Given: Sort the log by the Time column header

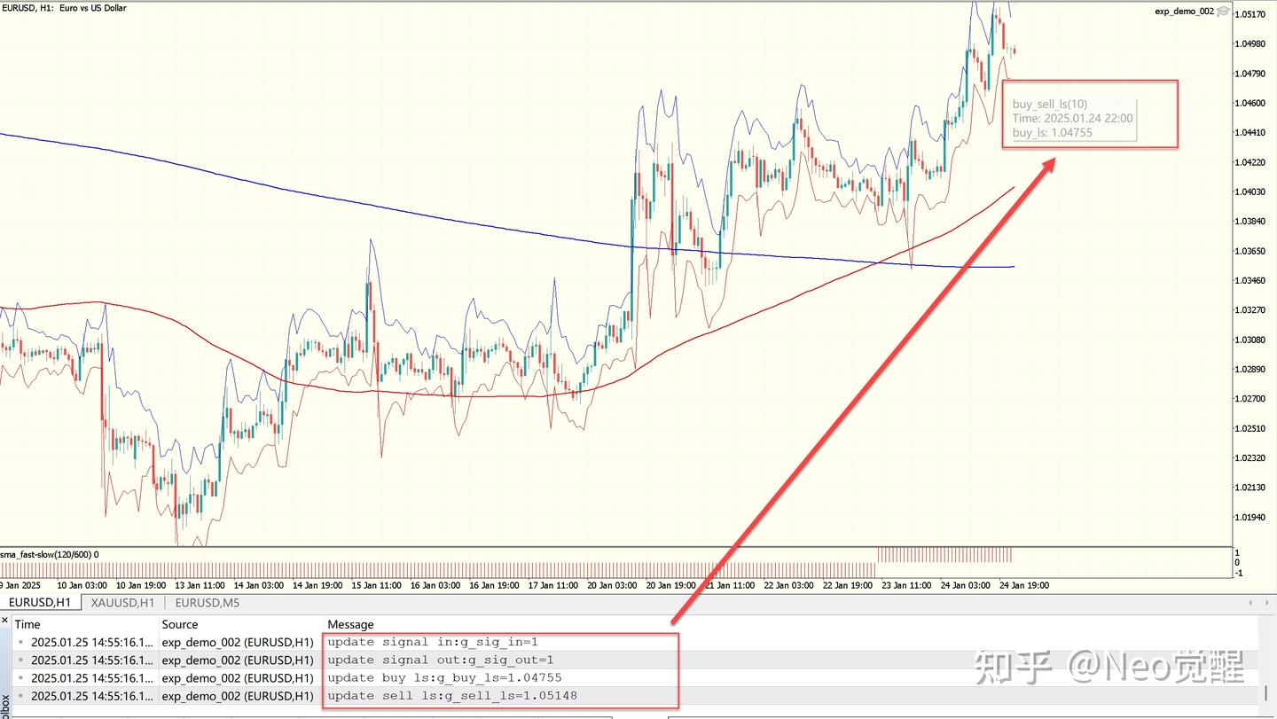Looking at the screenshot, I should 27,624.
